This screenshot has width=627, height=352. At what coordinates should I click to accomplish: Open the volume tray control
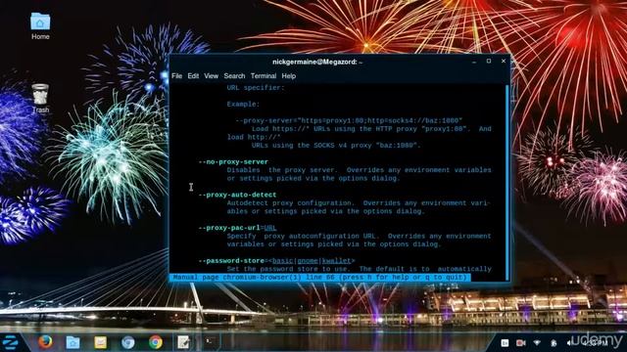(568, 343)
